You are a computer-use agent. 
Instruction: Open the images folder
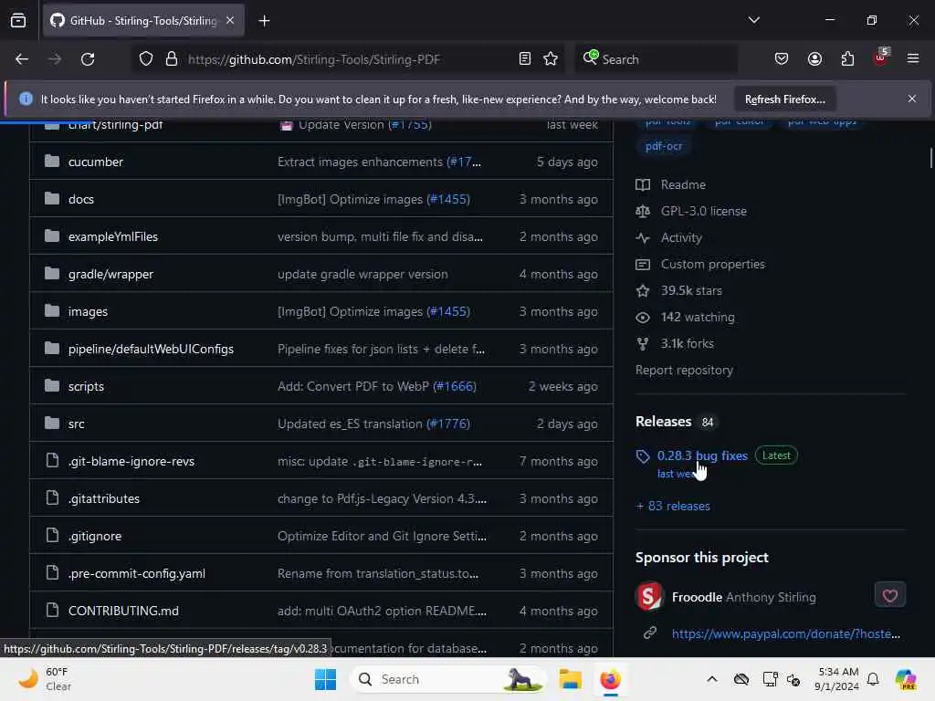click(x=88, y=311)
